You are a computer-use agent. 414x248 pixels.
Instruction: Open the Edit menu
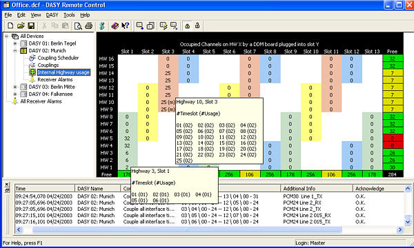[x=21, y=15]
